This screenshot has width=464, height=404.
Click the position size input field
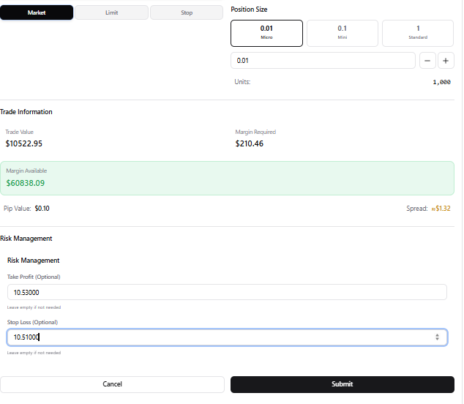pos(322,61)
